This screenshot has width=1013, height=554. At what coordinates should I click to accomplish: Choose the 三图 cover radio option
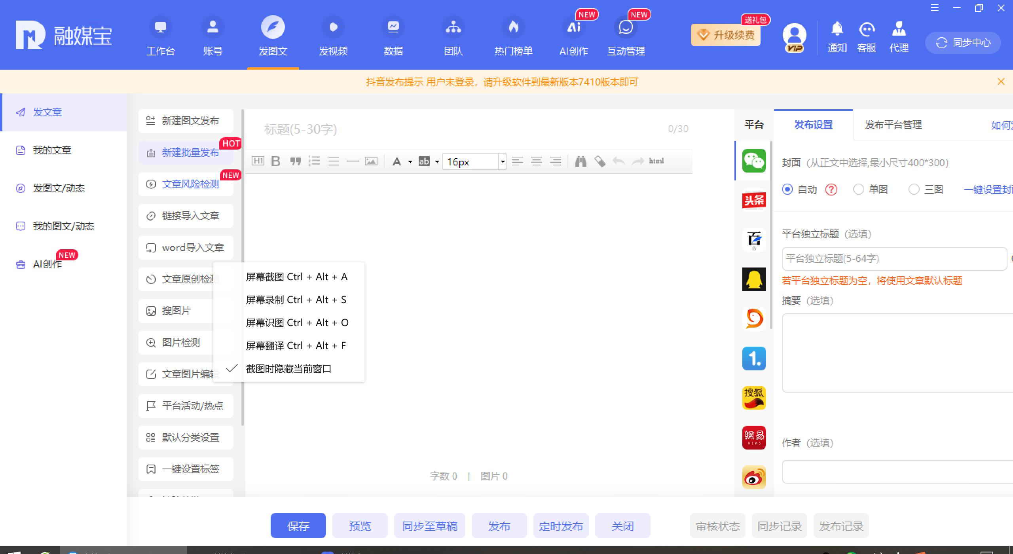point(914,190)
